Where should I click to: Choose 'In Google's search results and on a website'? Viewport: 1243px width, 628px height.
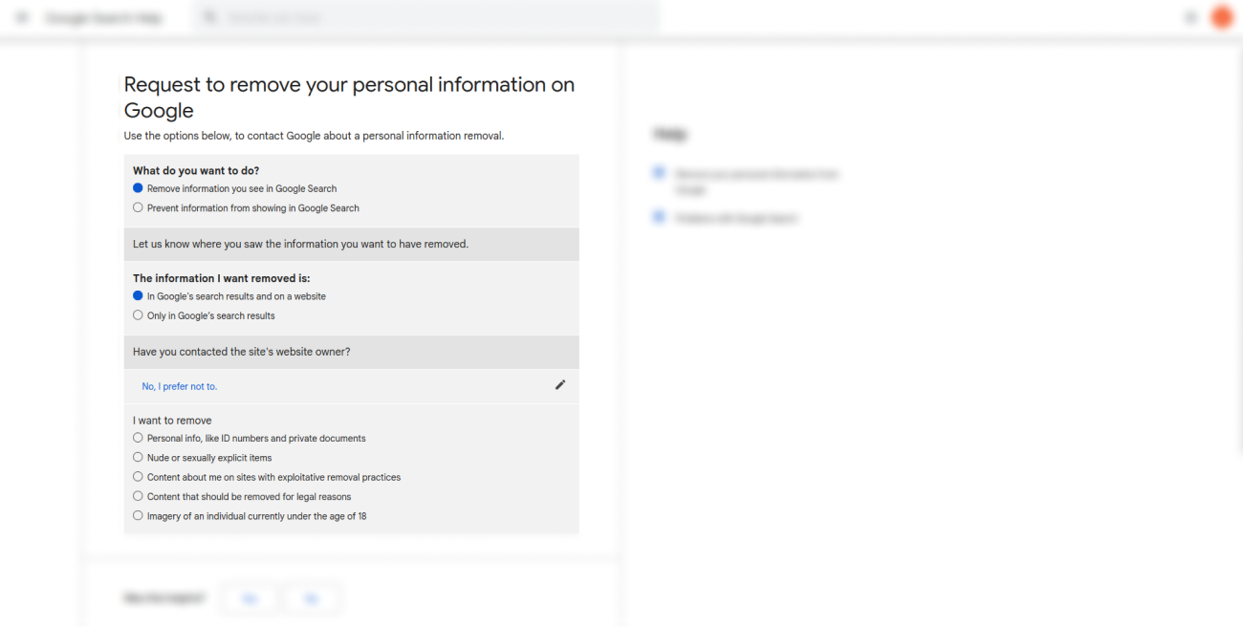139,296
